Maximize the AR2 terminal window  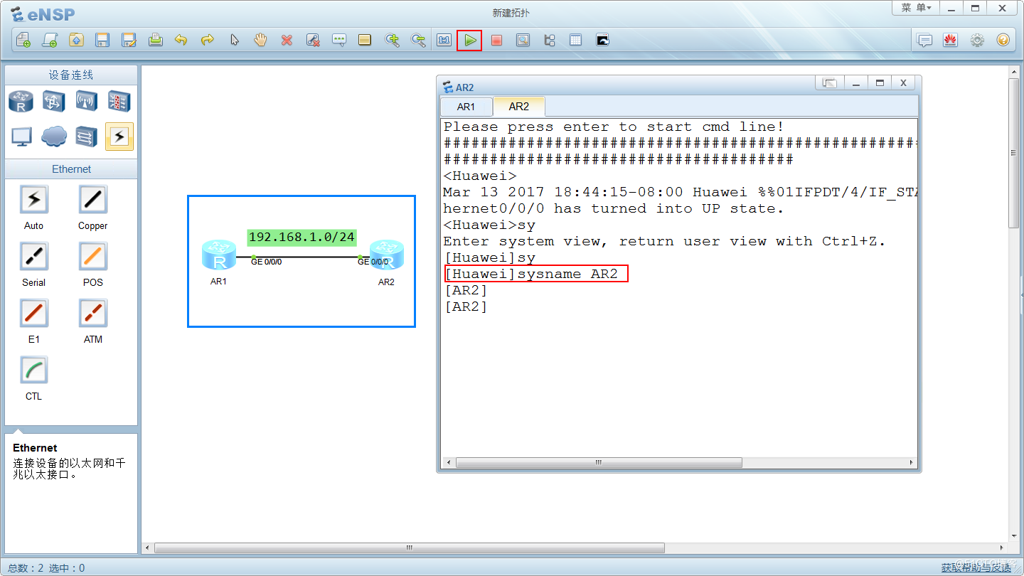pyautogui.click(x=880, y=83)
